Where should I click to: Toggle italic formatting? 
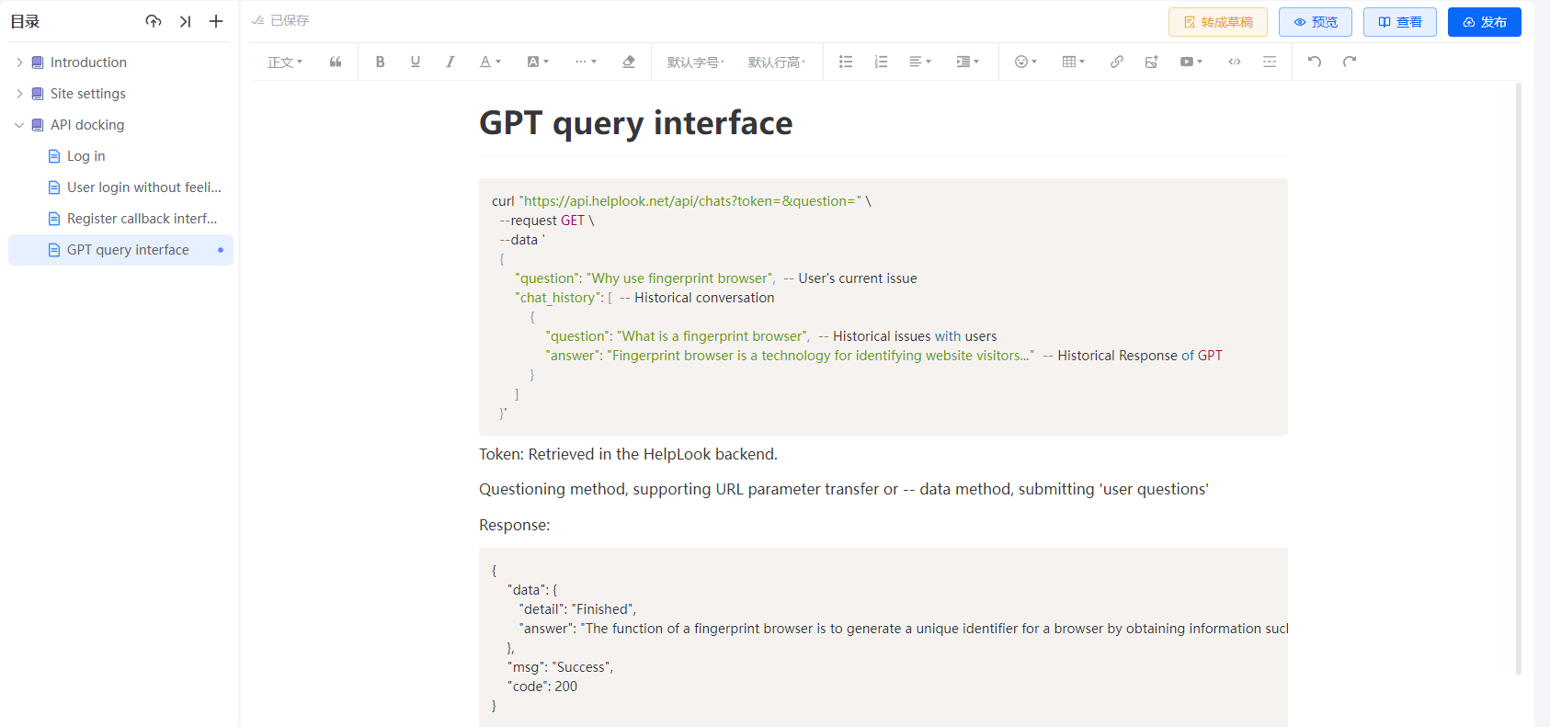click(450, 62)
